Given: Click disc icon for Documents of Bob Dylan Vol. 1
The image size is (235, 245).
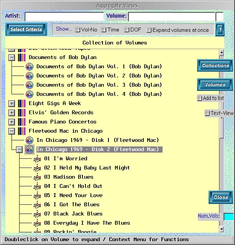Looking at the screenshot, I should tap(30, 67).
